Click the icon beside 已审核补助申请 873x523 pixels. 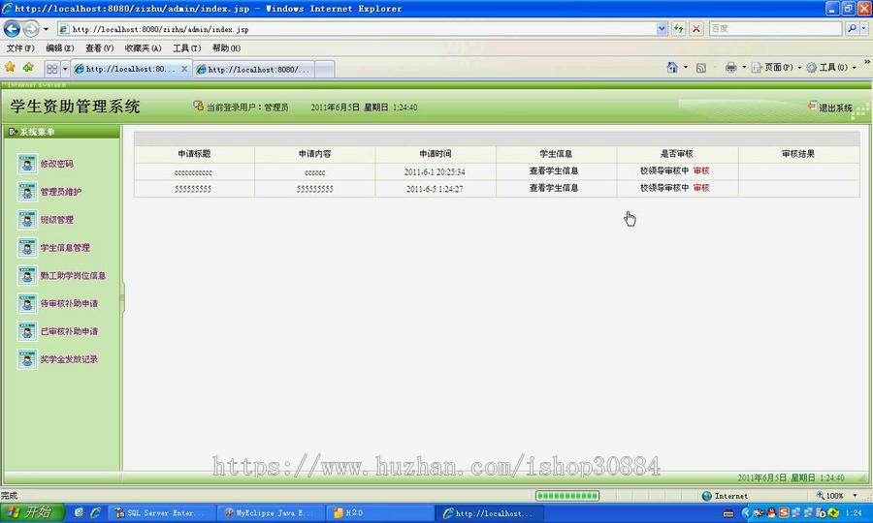tap(27, 331)
